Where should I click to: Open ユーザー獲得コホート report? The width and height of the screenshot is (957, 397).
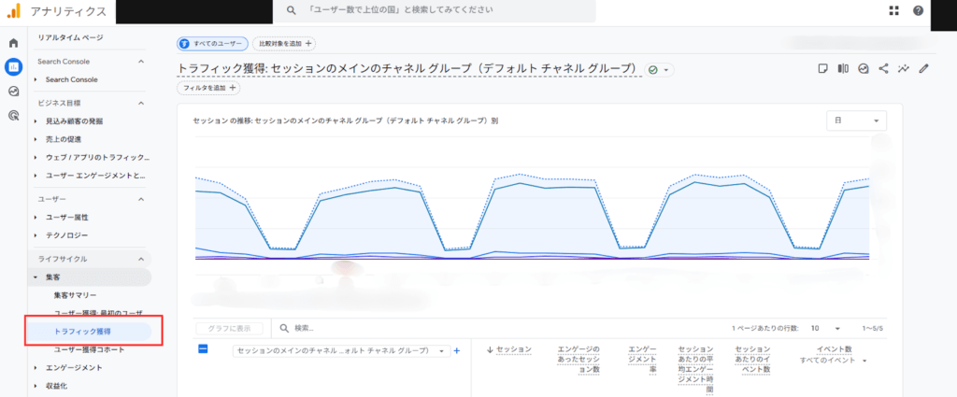pyautogui.click(x=89, y=349)
